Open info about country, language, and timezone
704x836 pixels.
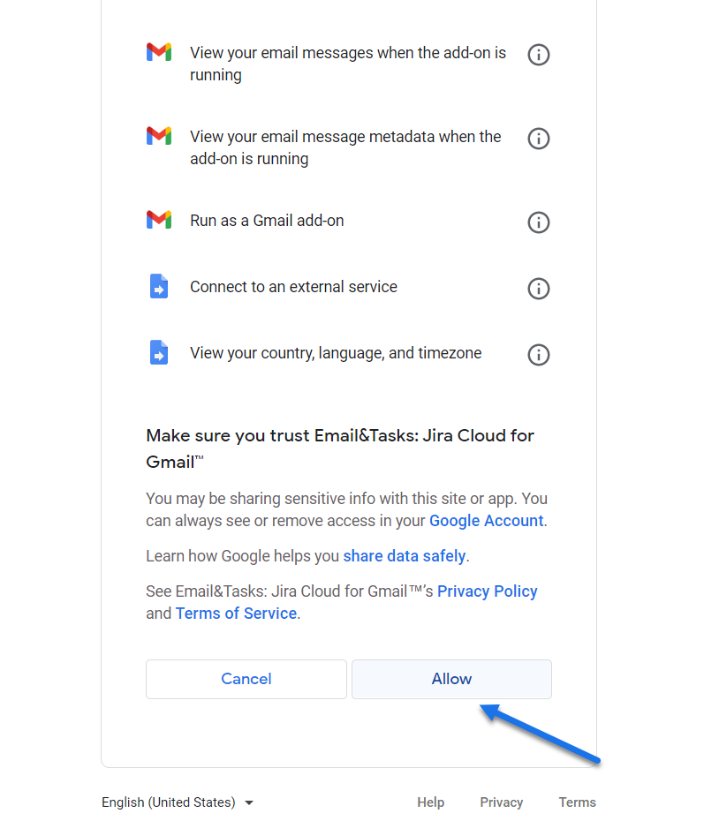coord(538,355)
